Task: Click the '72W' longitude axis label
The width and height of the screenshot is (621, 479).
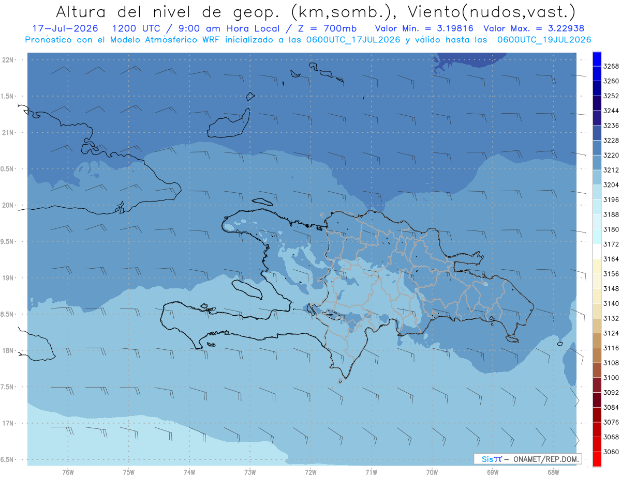Action: (310, 472)
